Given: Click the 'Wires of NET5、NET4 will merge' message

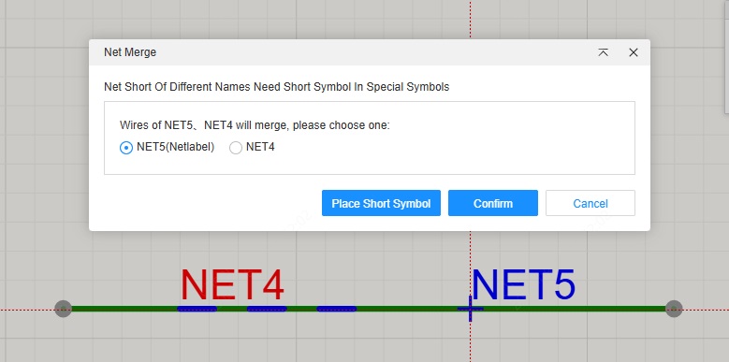Looking at the screenshot, I should coord(255,125).
